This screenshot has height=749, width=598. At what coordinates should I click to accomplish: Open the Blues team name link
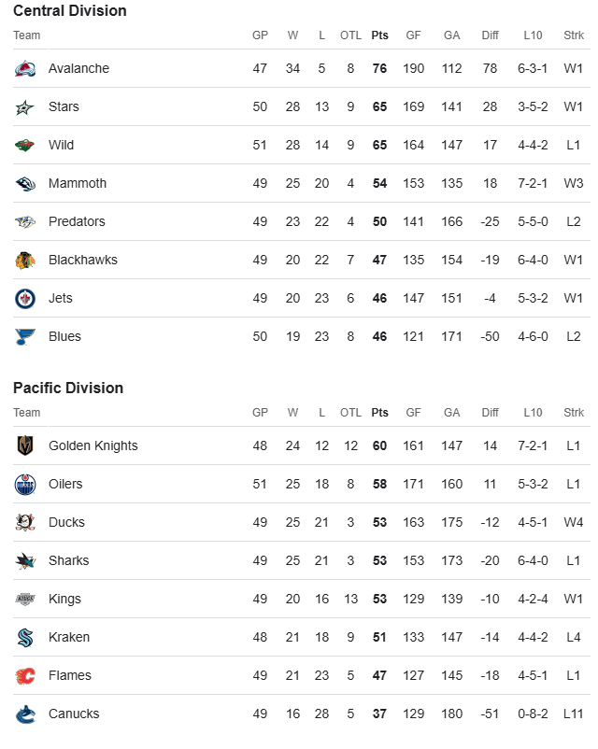pos(65,336)
